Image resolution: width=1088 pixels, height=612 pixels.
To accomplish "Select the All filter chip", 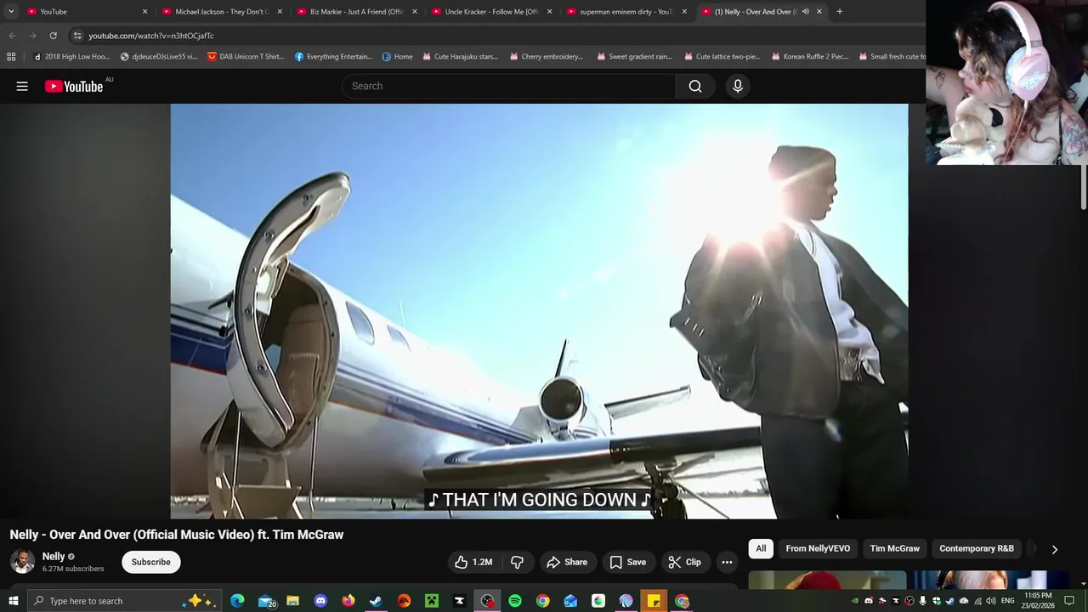I will [761, 548].
